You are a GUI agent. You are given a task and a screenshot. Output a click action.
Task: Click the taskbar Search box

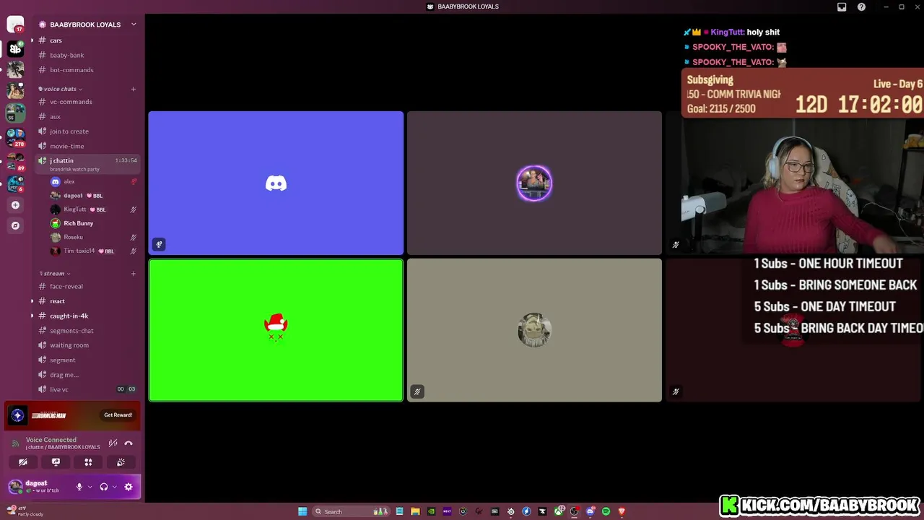(x=352, y=511)
